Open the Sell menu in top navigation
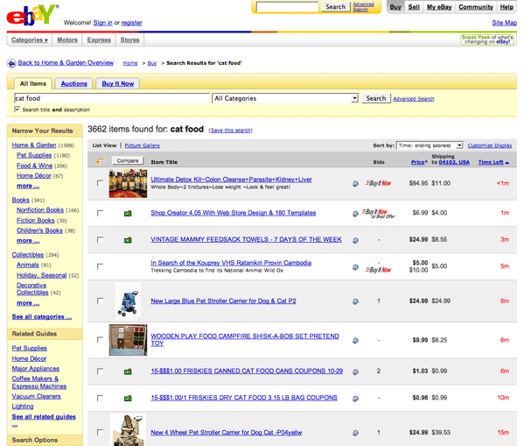This screenshot has height=446, width=524. 414,7
